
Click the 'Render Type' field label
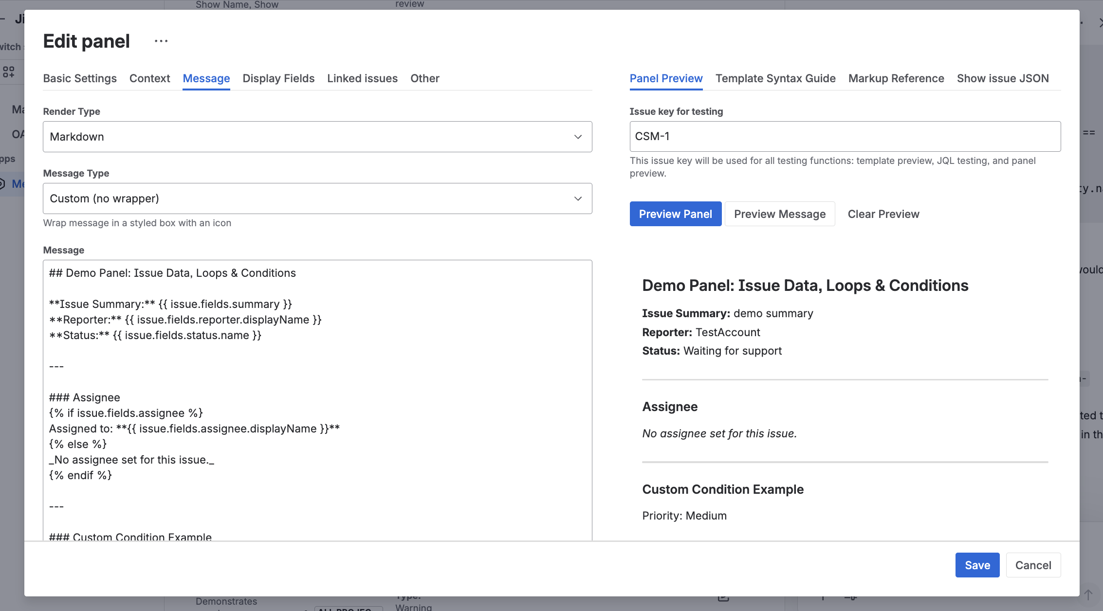point(72,111)
